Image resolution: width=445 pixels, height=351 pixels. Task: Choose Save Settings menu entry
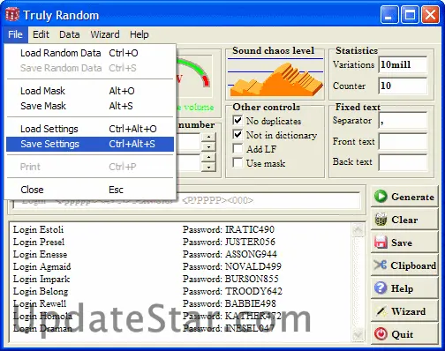(x=90, y=144)
